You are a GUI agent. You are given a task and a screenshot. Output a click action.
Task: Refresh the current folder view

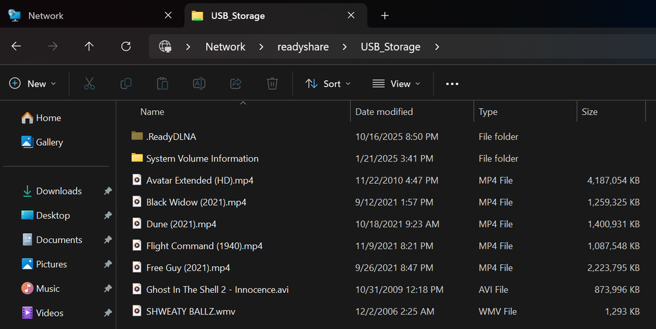point(126,47)
